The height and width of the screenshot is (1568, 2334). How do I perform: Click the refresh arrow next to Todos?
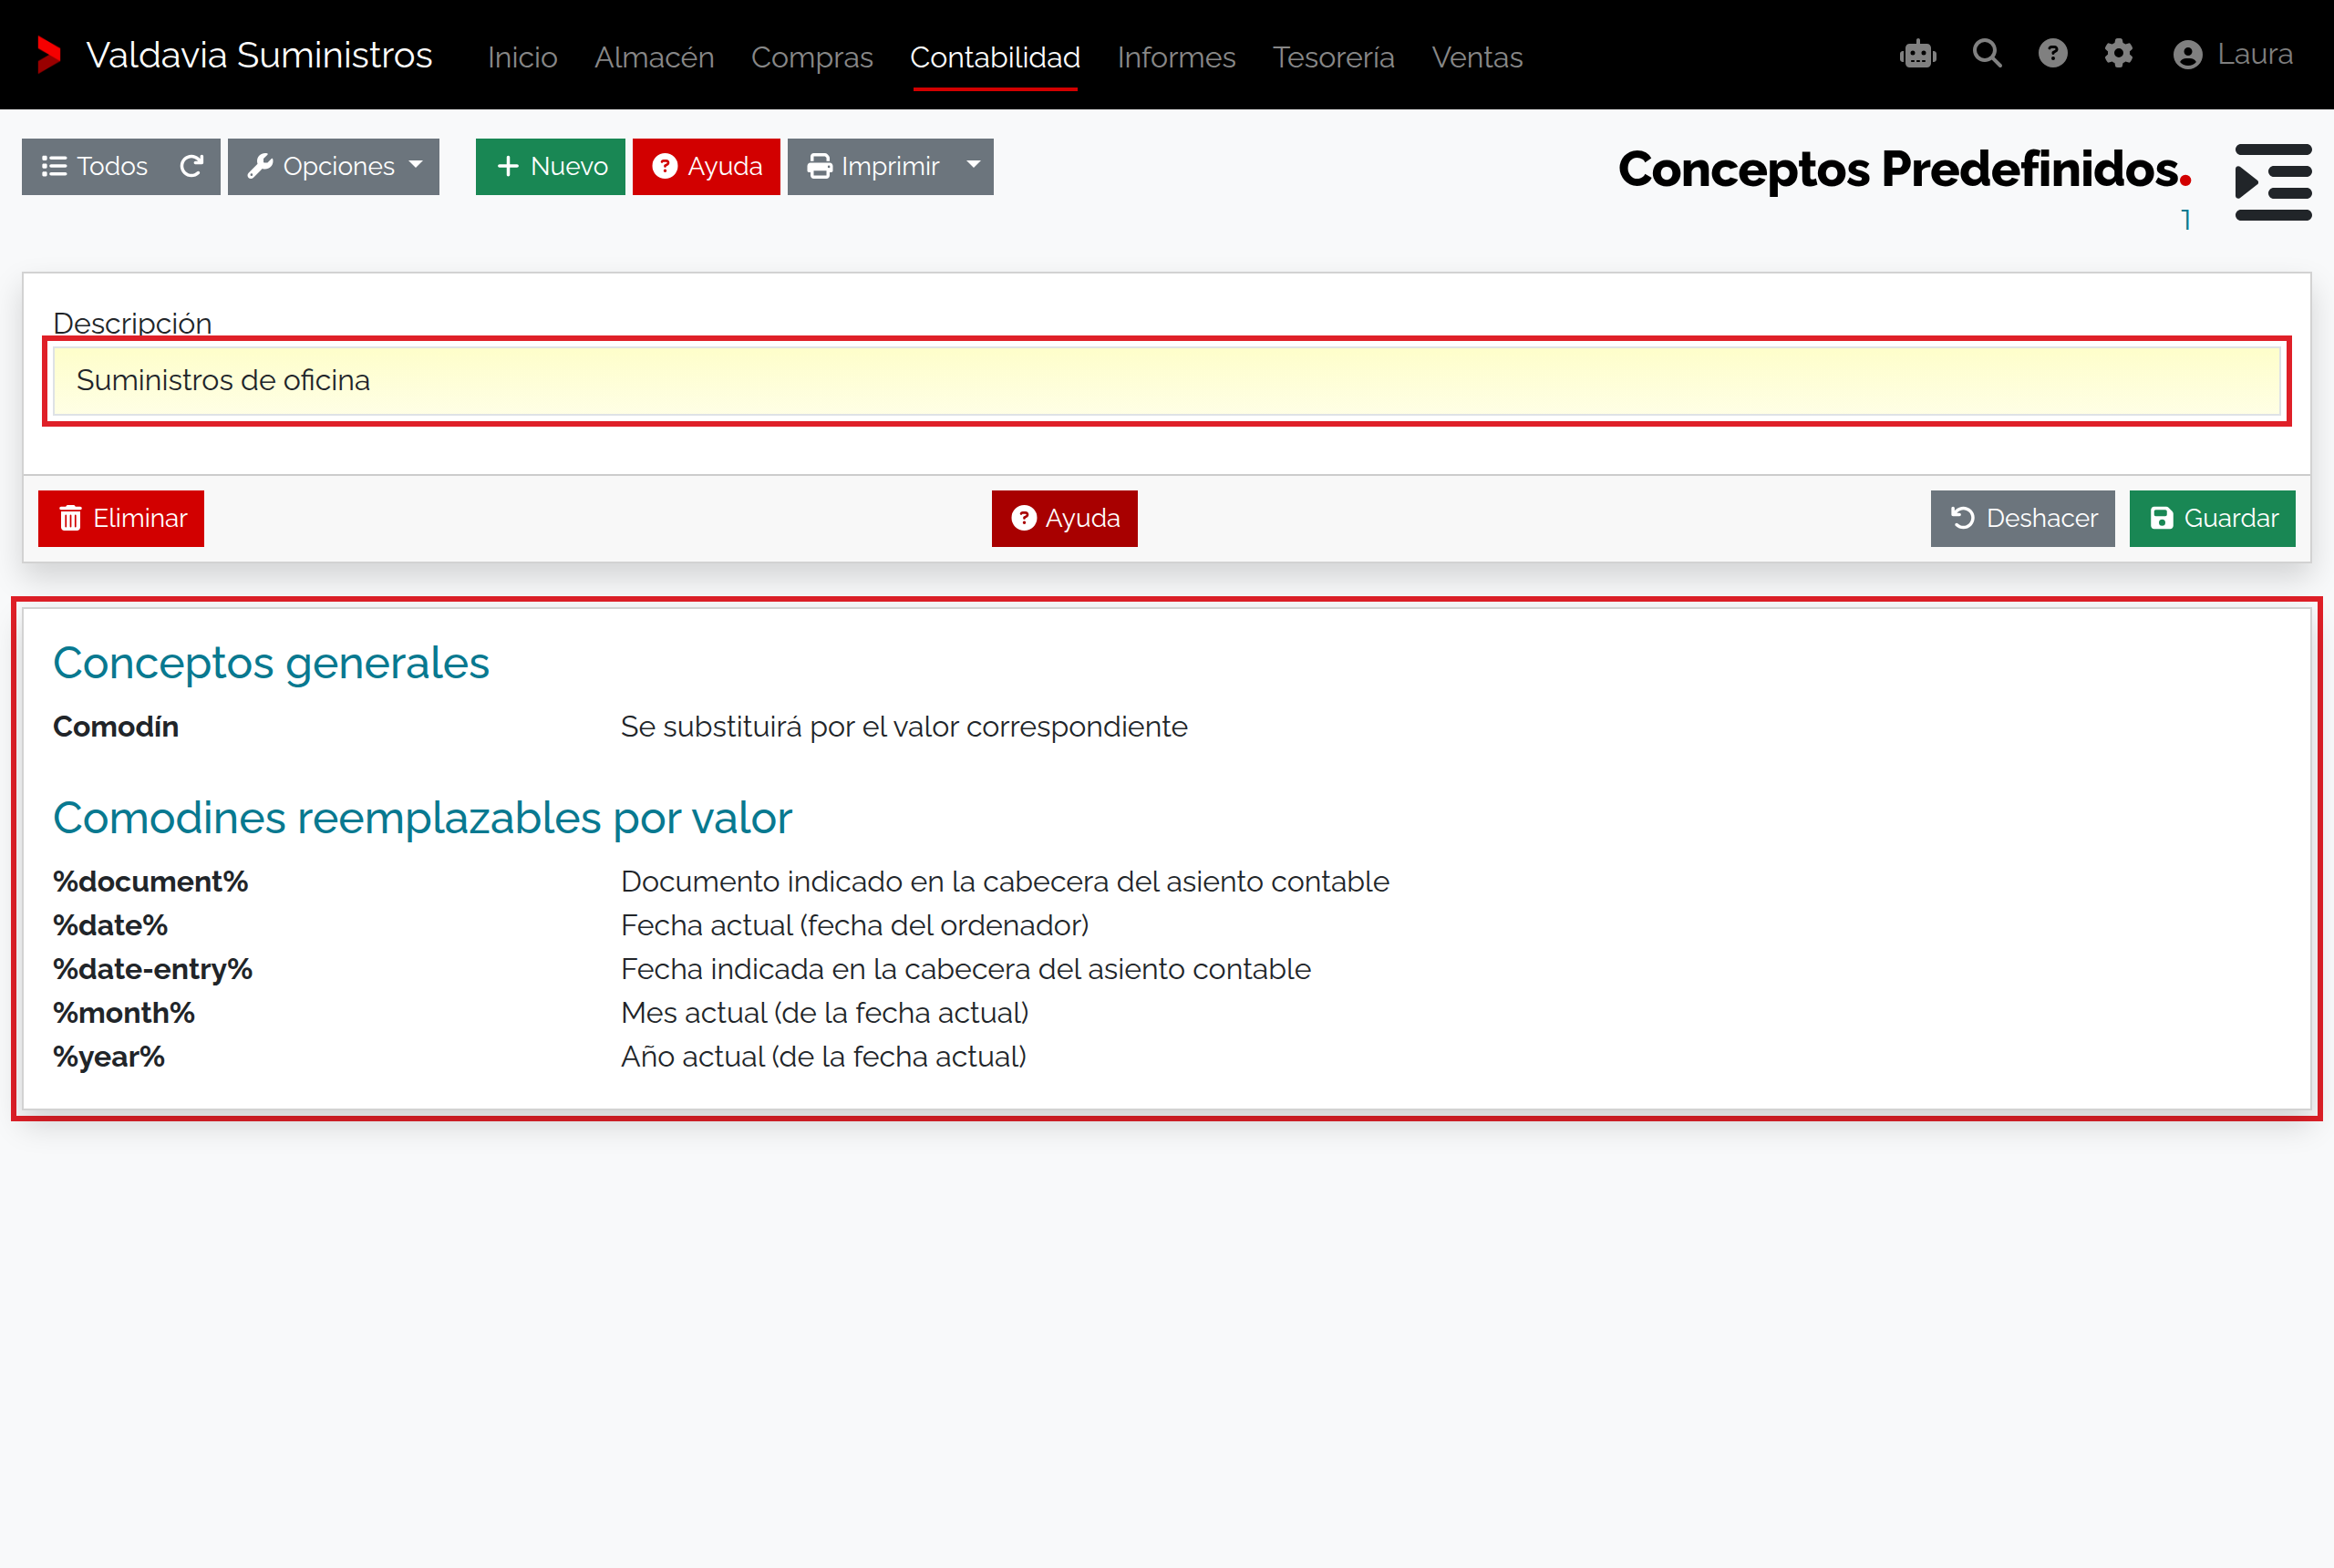coord(192,166)
